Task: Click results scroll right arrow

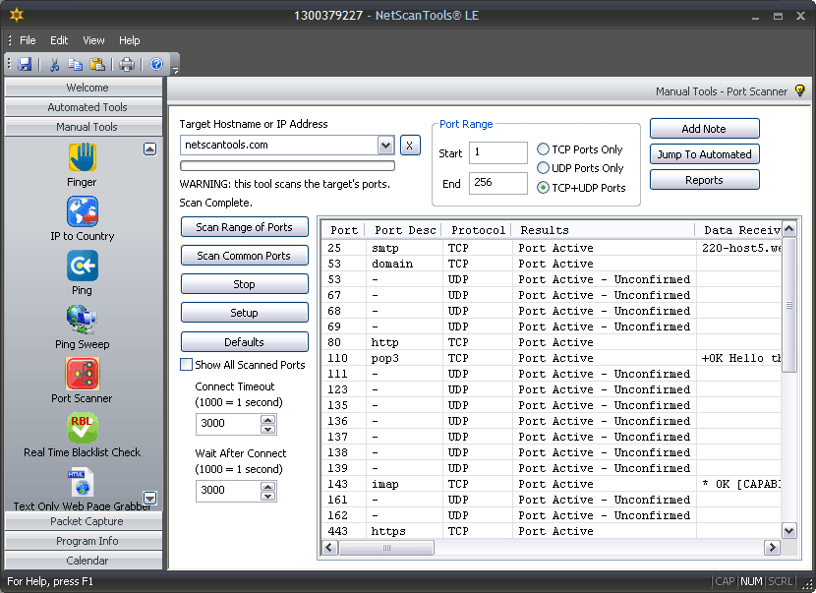Action: [772, 547]
